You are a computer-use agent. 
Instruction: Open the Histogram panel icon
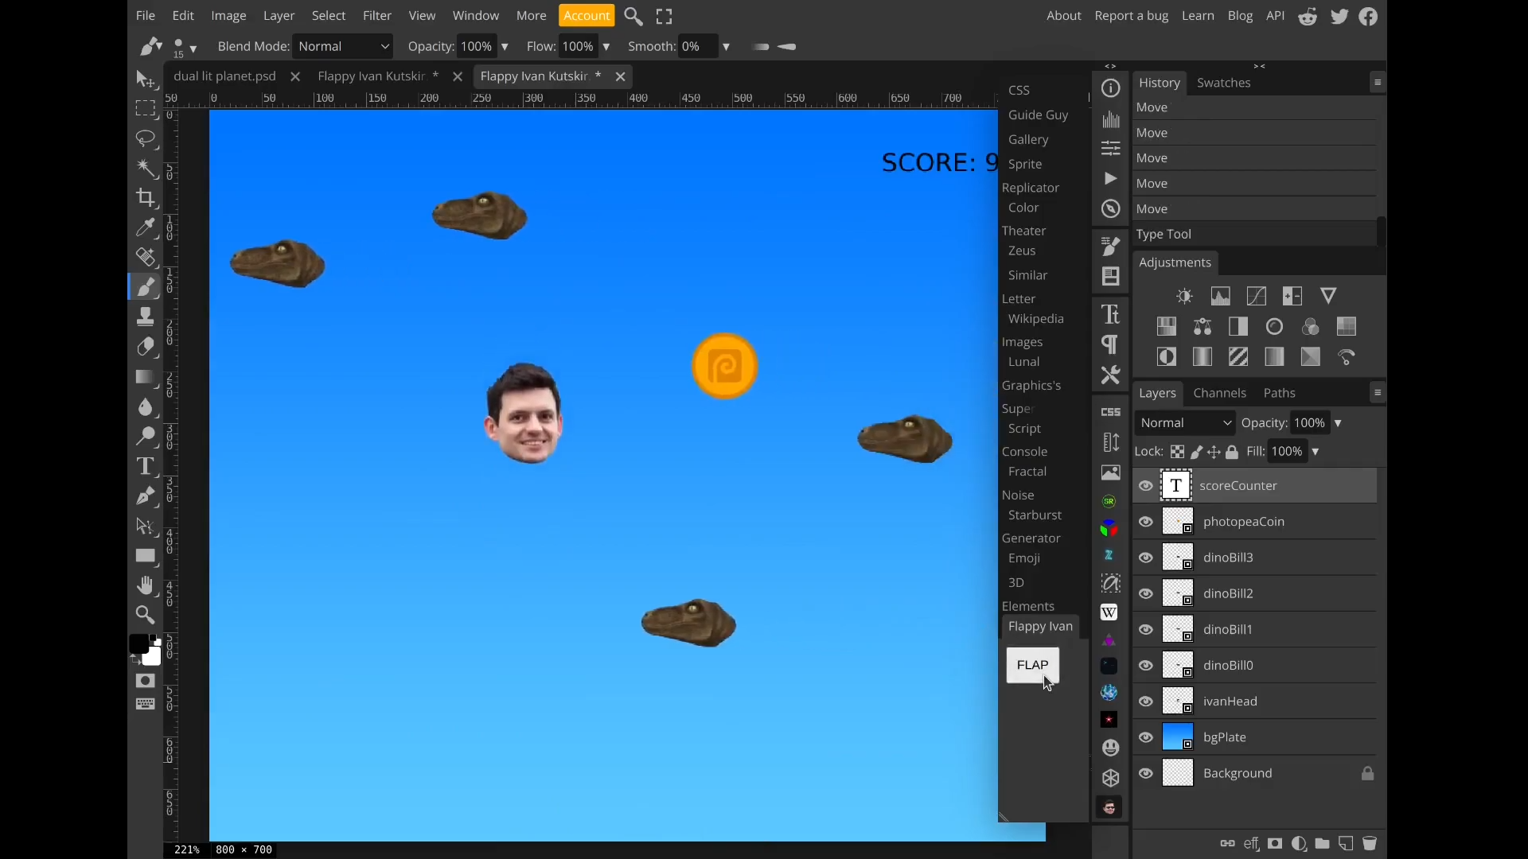(1111, 119)
